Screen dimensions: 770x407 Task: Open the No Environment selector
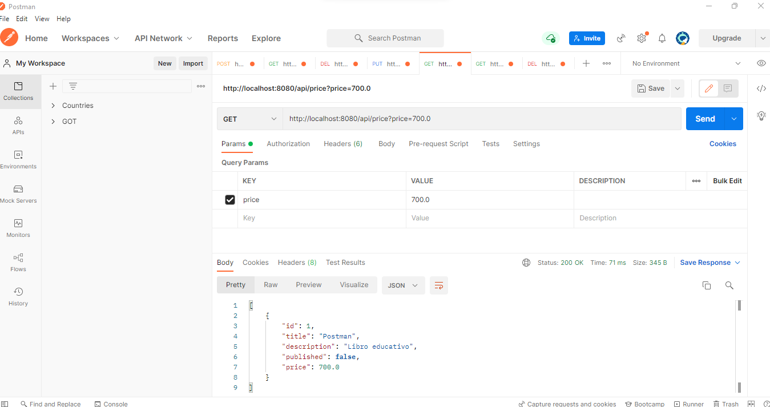(686, 63)
